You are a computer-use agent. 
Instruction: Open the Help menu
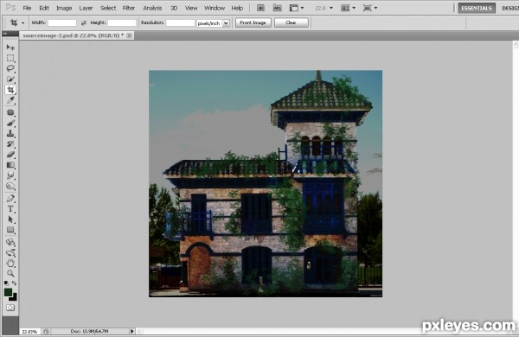(x=237, y=8)
